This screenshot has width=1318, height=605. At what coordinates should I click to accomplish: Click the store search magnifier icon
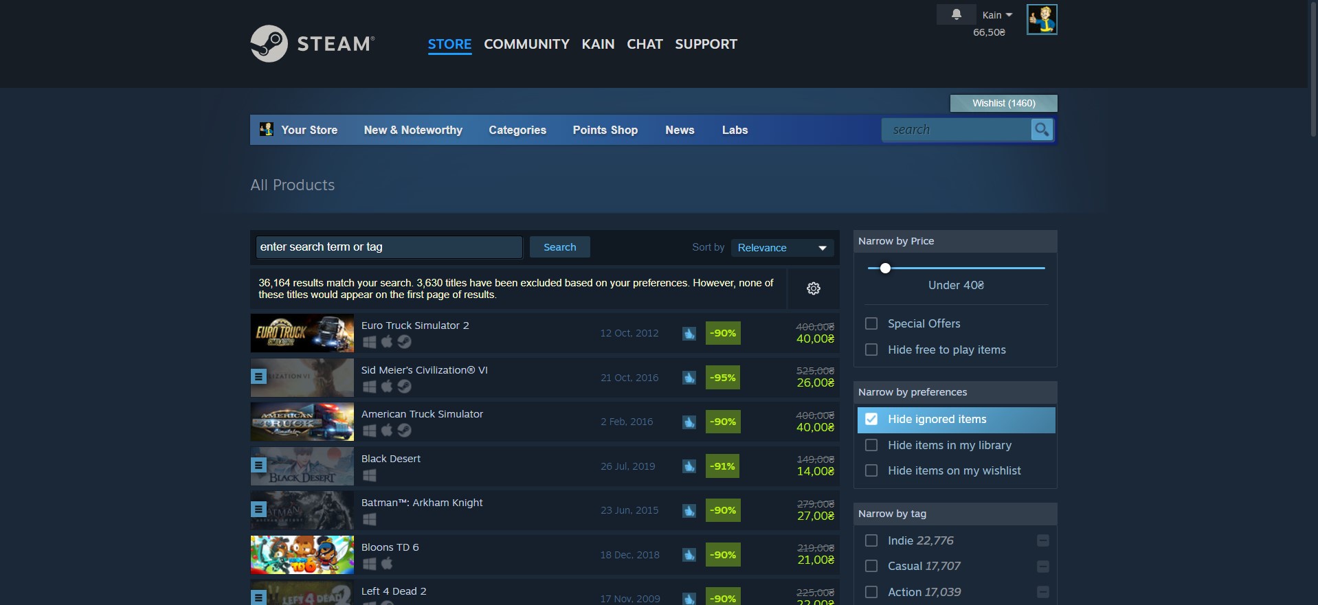click(x=1042, y=129)
